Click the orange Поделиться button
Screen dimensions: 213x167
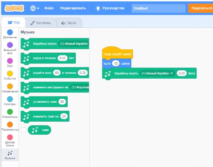[x=201, y=8]
